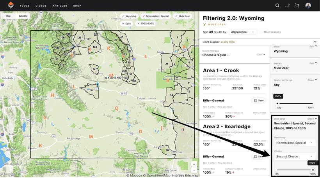Open the ARTICLES menu
This screenshot has width=320, height=178.
(60, 6)
